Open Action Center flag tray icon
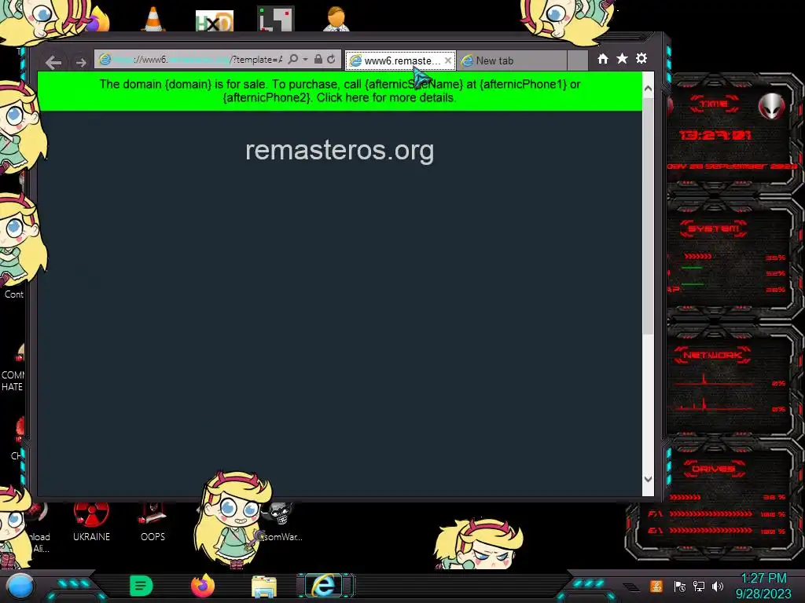Viewport: 805px width, 603px height. [x=680, y=587]
